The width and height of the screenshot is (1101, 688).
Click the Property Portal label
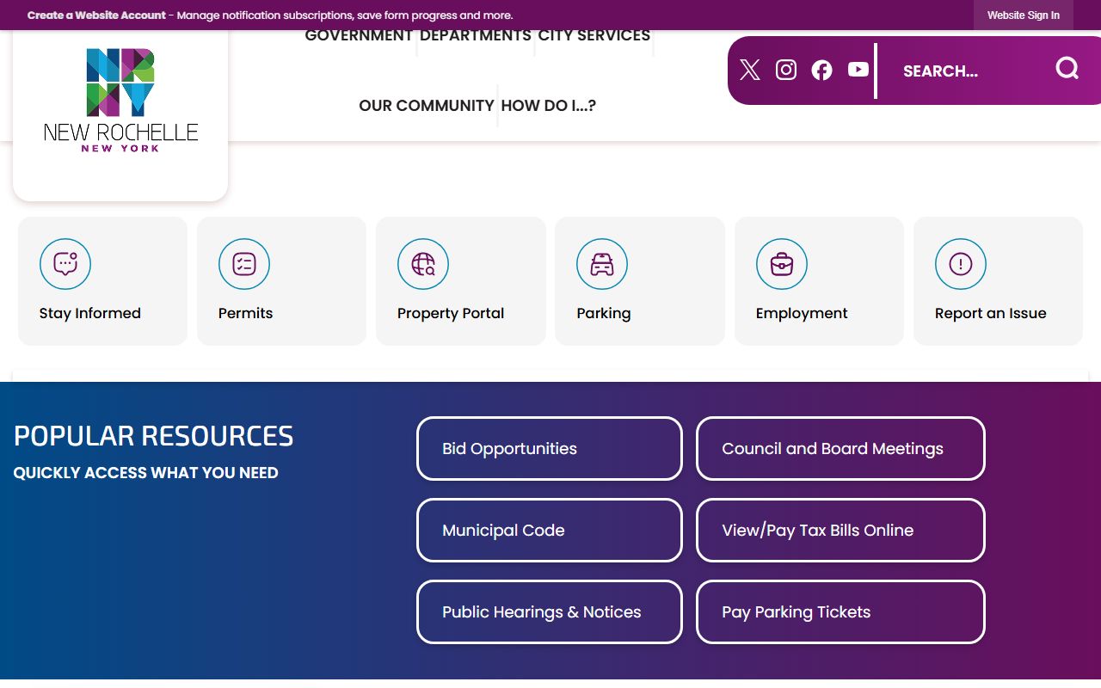tap(451, 313)
